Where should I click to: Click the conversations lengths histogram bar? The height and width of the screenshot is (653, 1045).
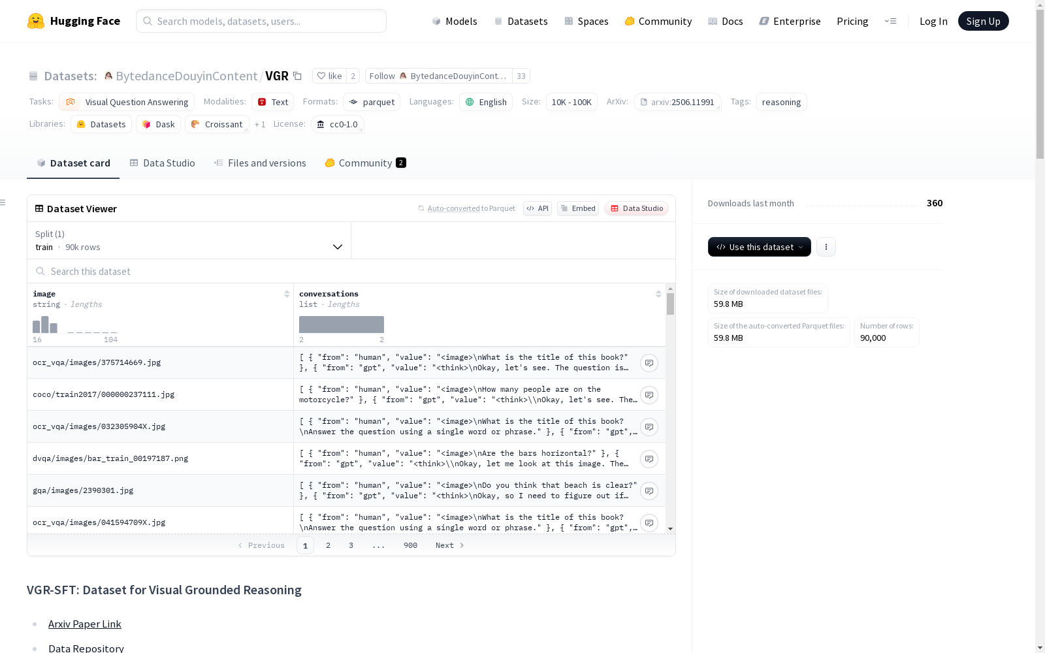click(342, 325)
